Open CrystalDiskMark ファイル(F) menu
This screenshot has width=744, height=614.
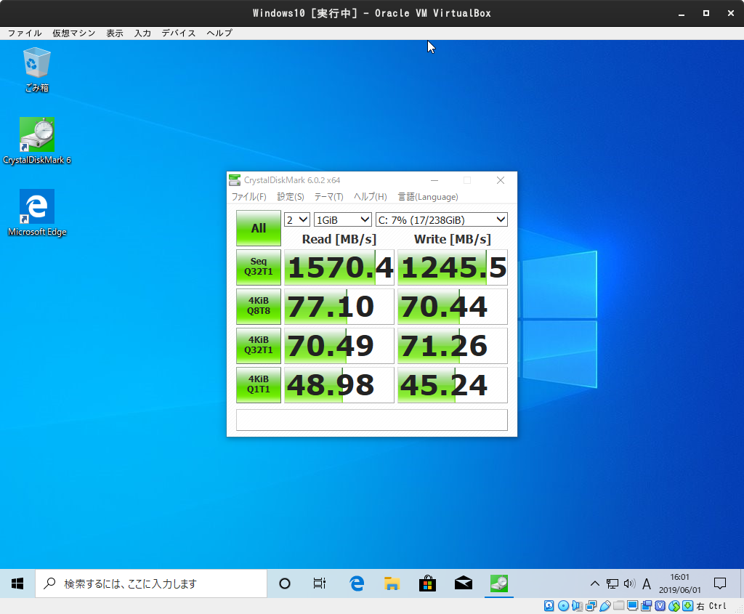click(248, 196)
